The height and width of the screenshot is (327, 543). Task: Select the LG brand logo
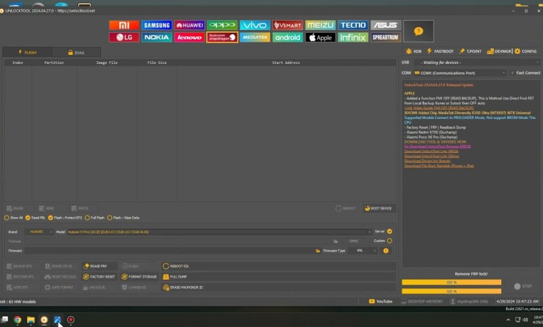pyautogui.click(x=124, y=37)
